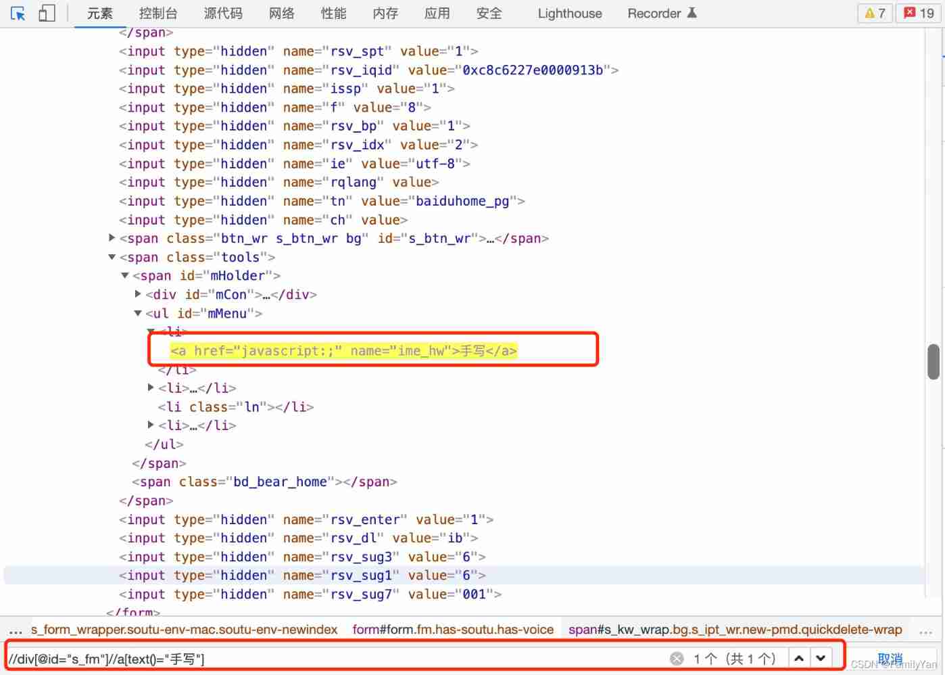The width and height of the screenshot is (945, 675).
Task: Select breadcrumb s_form_wrapper.soutu-env-mac
Action: tap(184, 630)
